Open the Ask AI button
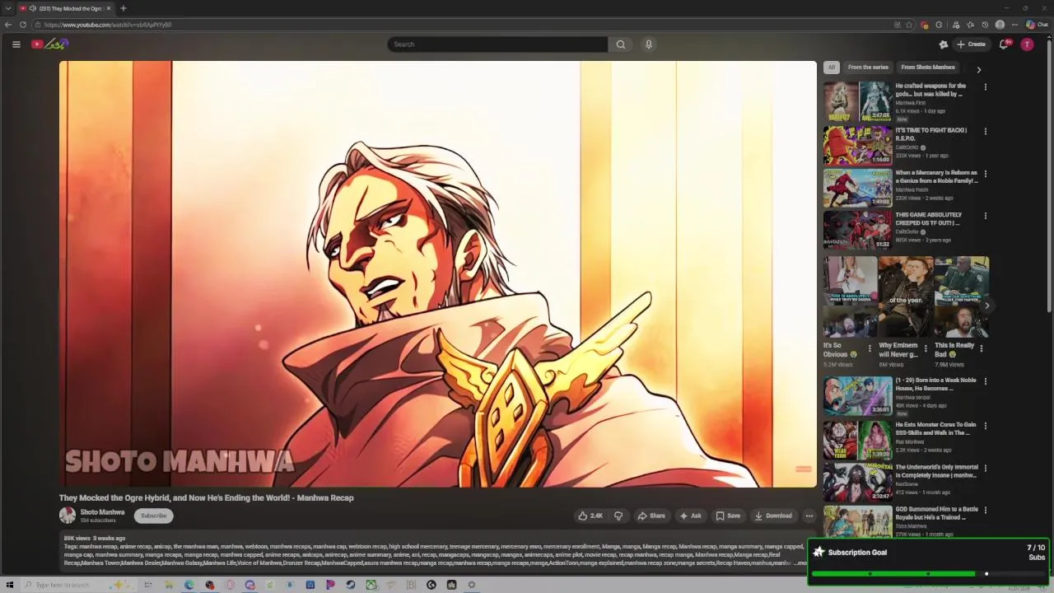The height and width of the screenshot is (593, 1054). tap(691, 516)
